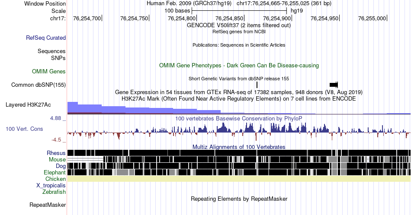This screenshot has width=411, height=215.
Task: Select the X_tropicalis species label
Action: tap(51, 186)
